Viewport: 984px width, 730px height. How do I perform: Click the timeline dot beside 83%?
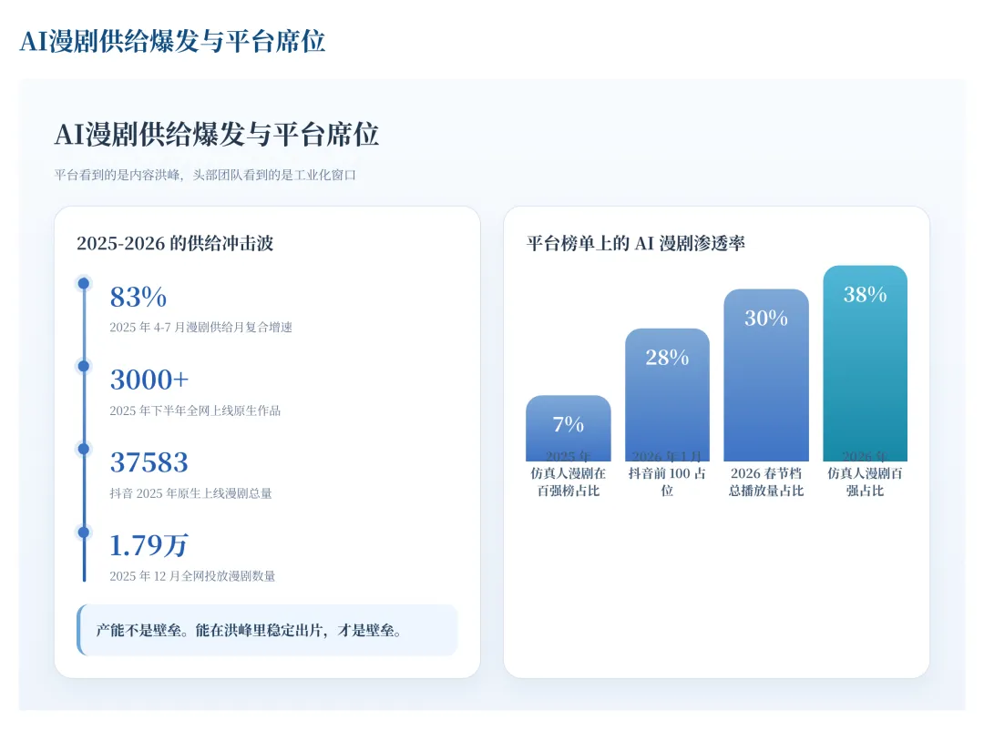[84, 283]
